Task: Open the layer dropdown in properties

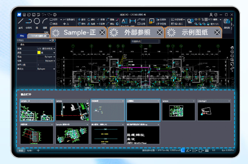Action: click(54, 49)
